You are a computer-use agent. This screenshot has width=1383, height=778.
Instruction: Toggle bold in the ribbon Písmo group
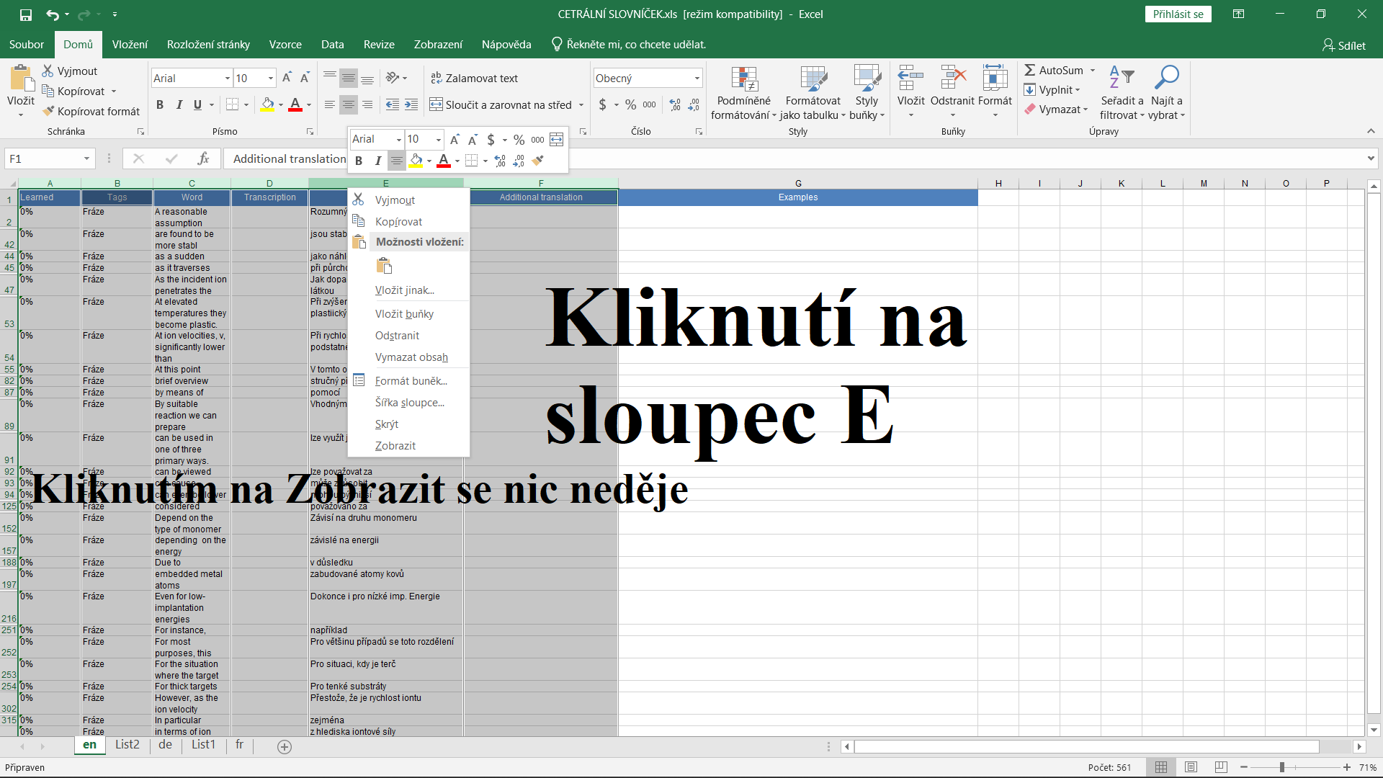[x=160, y=105]
